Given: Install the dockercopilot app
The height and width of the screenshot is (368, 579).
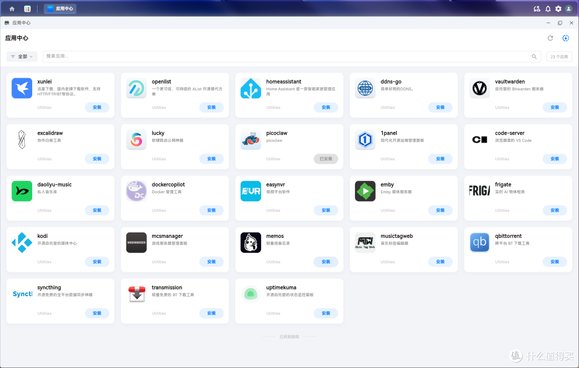Looking at the screenshot, I should (x=212, y=211).
